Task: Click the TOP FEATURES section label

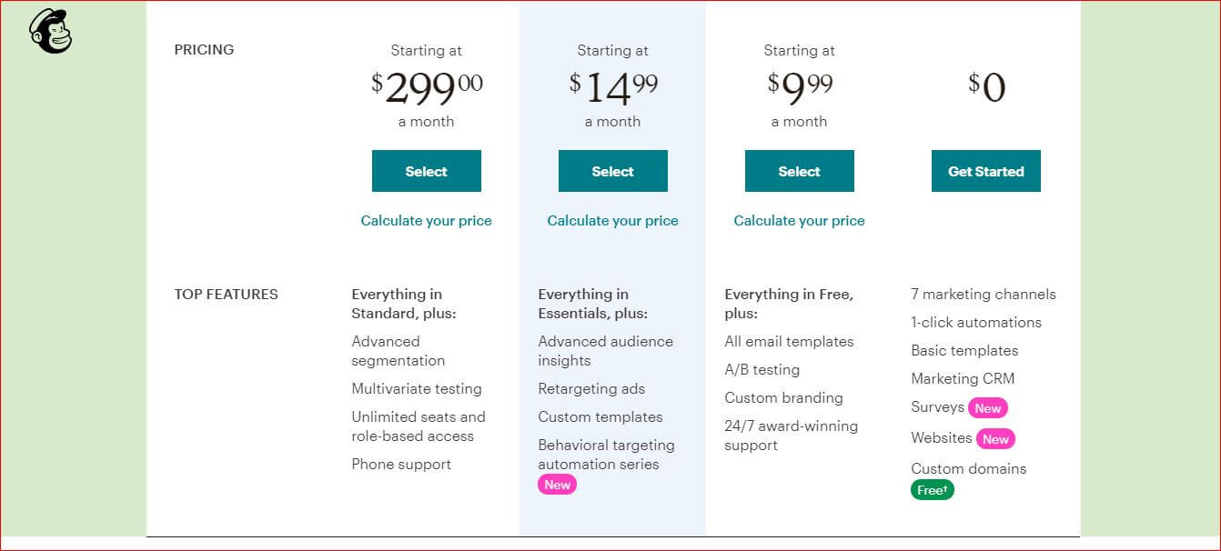Action: (x=226, y=295)
